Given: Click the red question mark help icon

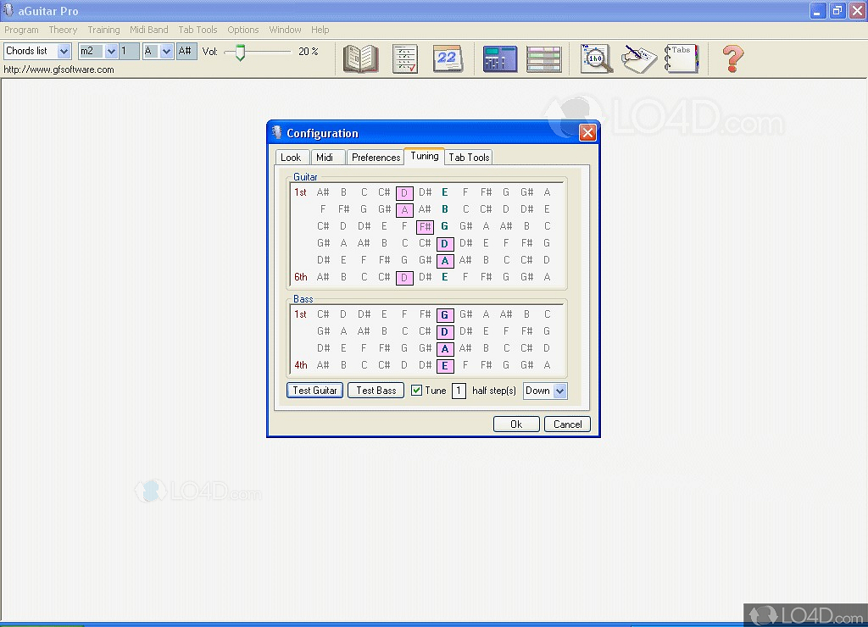Looking at the screenshot, I should (x=732, y=58).
